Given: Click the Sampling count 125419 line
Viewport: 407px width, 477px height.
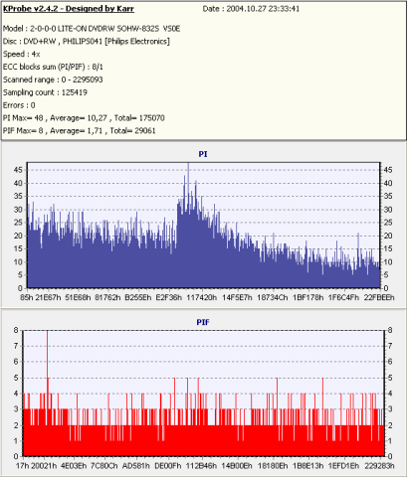Looking at the screenshot, I should click(x=45, y=92).
